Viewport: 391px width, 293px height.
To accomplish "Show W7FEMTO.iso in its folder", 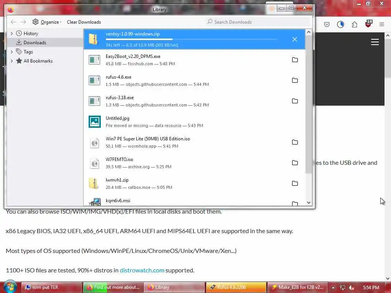I will tap(295, 163).
